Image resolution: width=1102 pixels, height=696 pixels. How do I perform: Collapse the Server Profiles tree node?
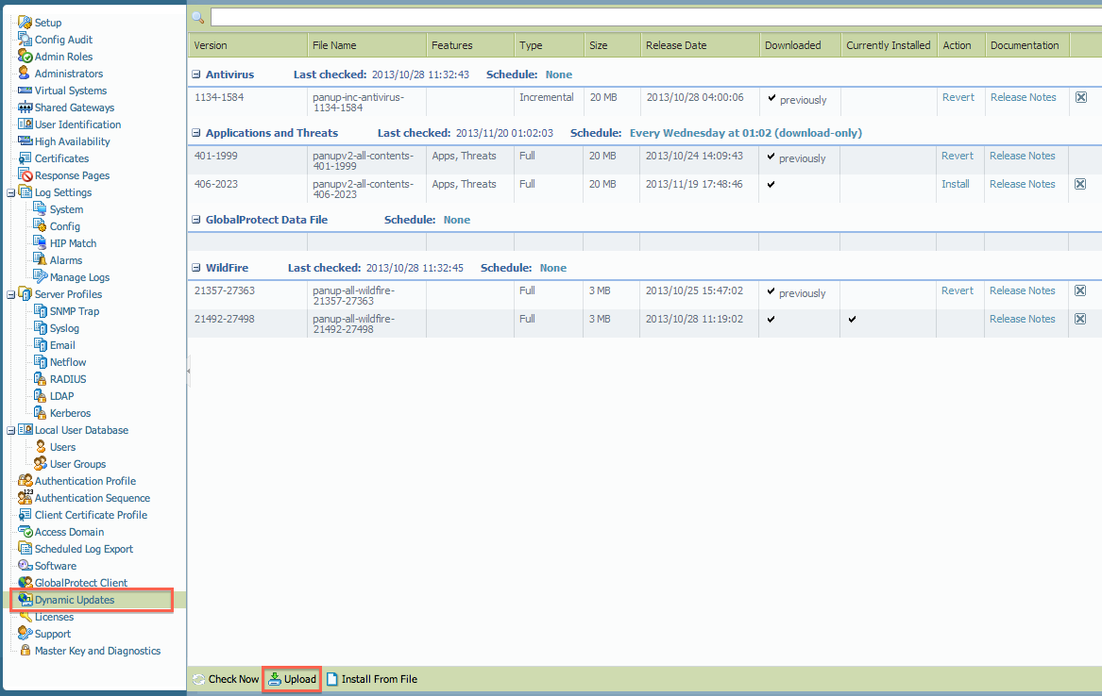pyautogui.click(x=10, y=294)
